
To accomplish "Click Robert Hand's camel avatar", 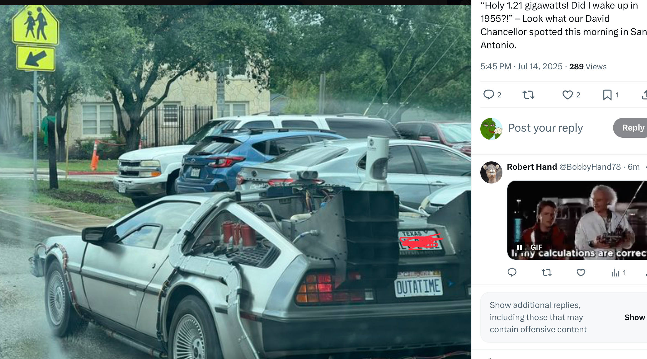I will [x=491, y=172].
